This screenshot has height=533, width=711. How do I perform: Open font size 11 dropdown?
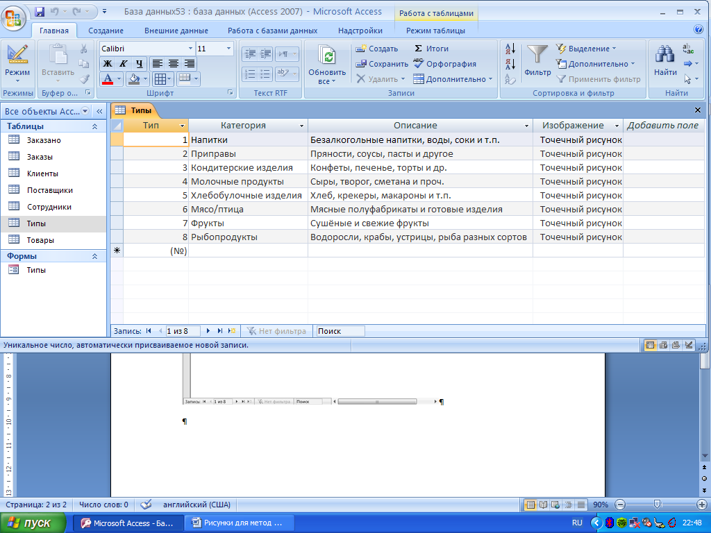pos(228,49)
